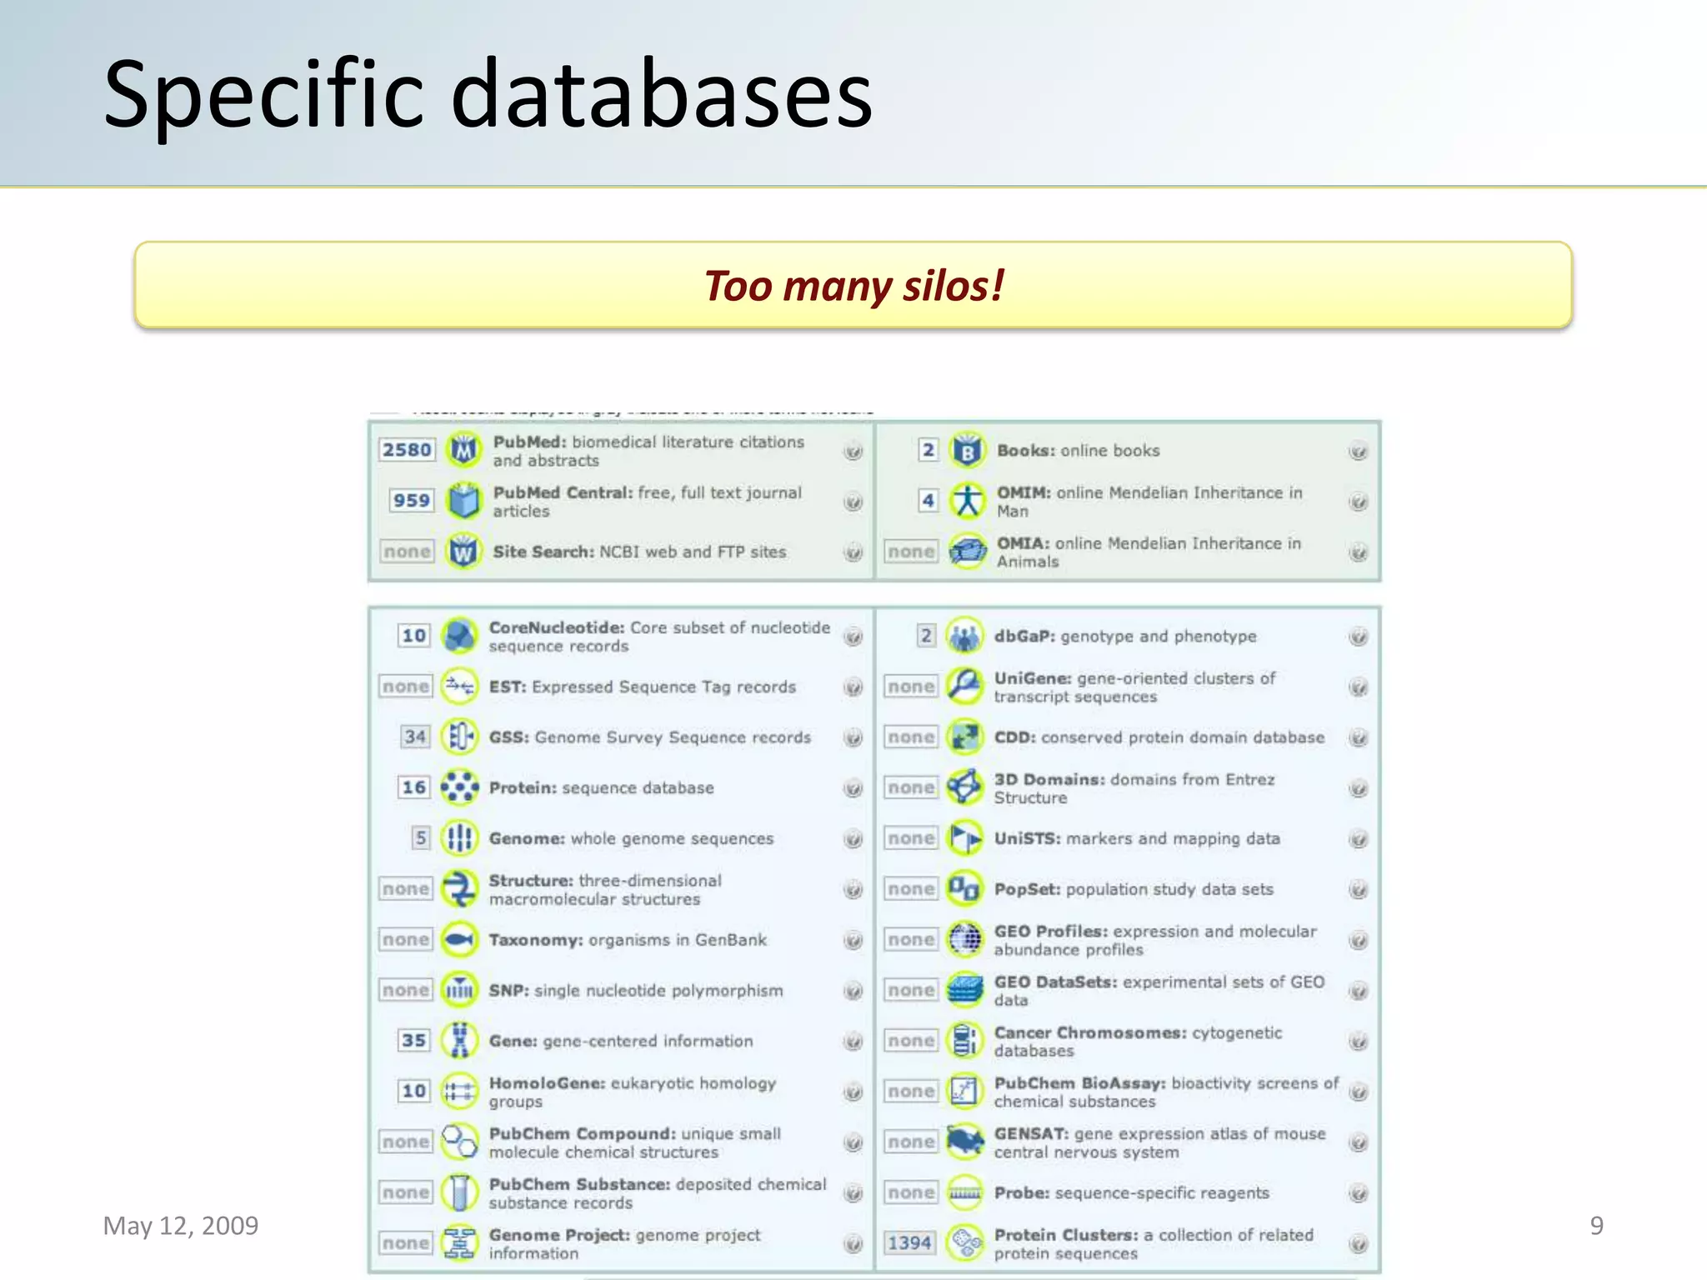
Task: Open the Protein sequence icon
Action: click(x=459, y=787)
